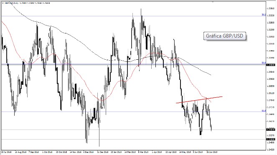This screenshot has width=277, height=155.
Task: Click the 31 Dec 2018 date label
Action: [103, 152]
